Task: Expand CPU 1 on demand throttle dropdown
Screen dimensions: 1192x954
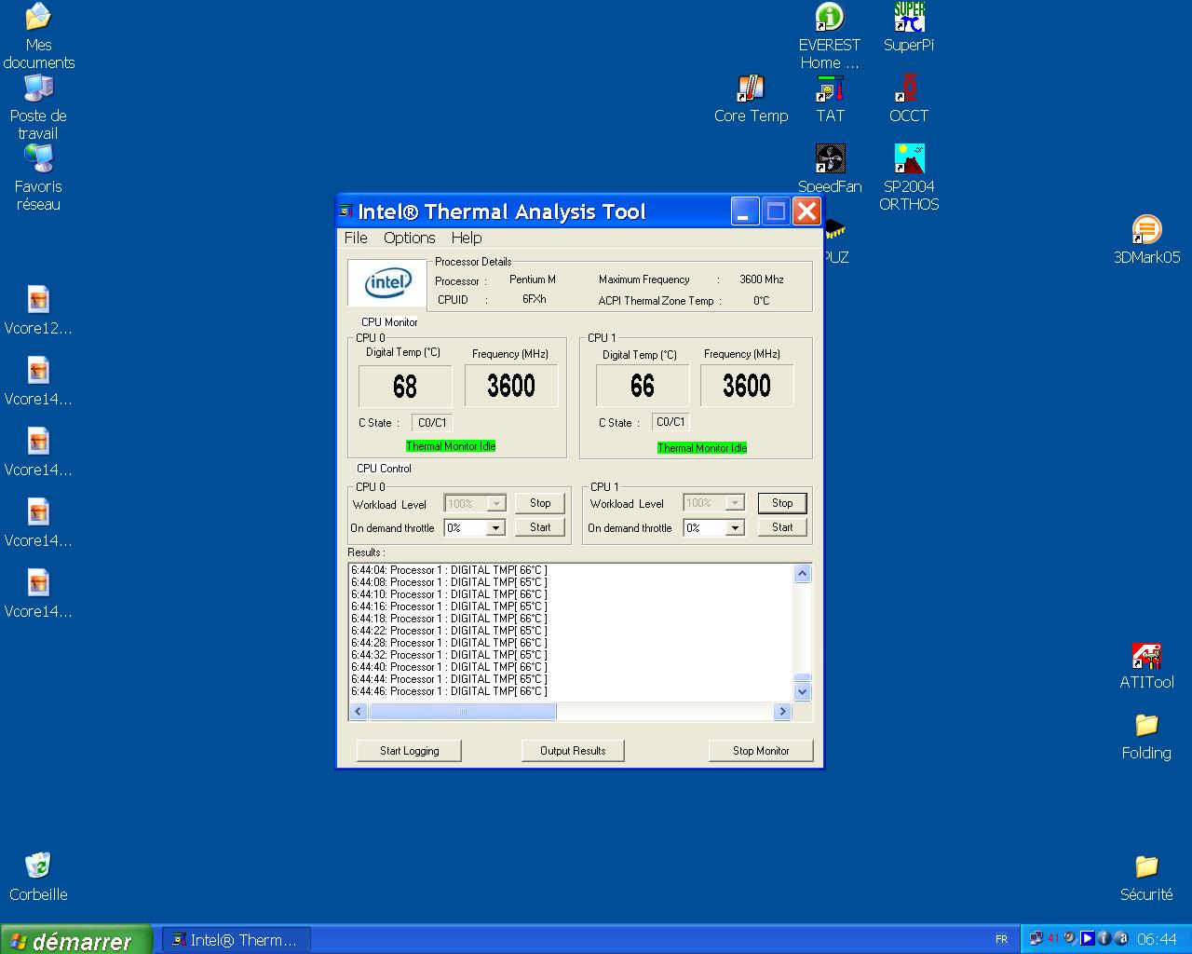Action: point(735,528)
